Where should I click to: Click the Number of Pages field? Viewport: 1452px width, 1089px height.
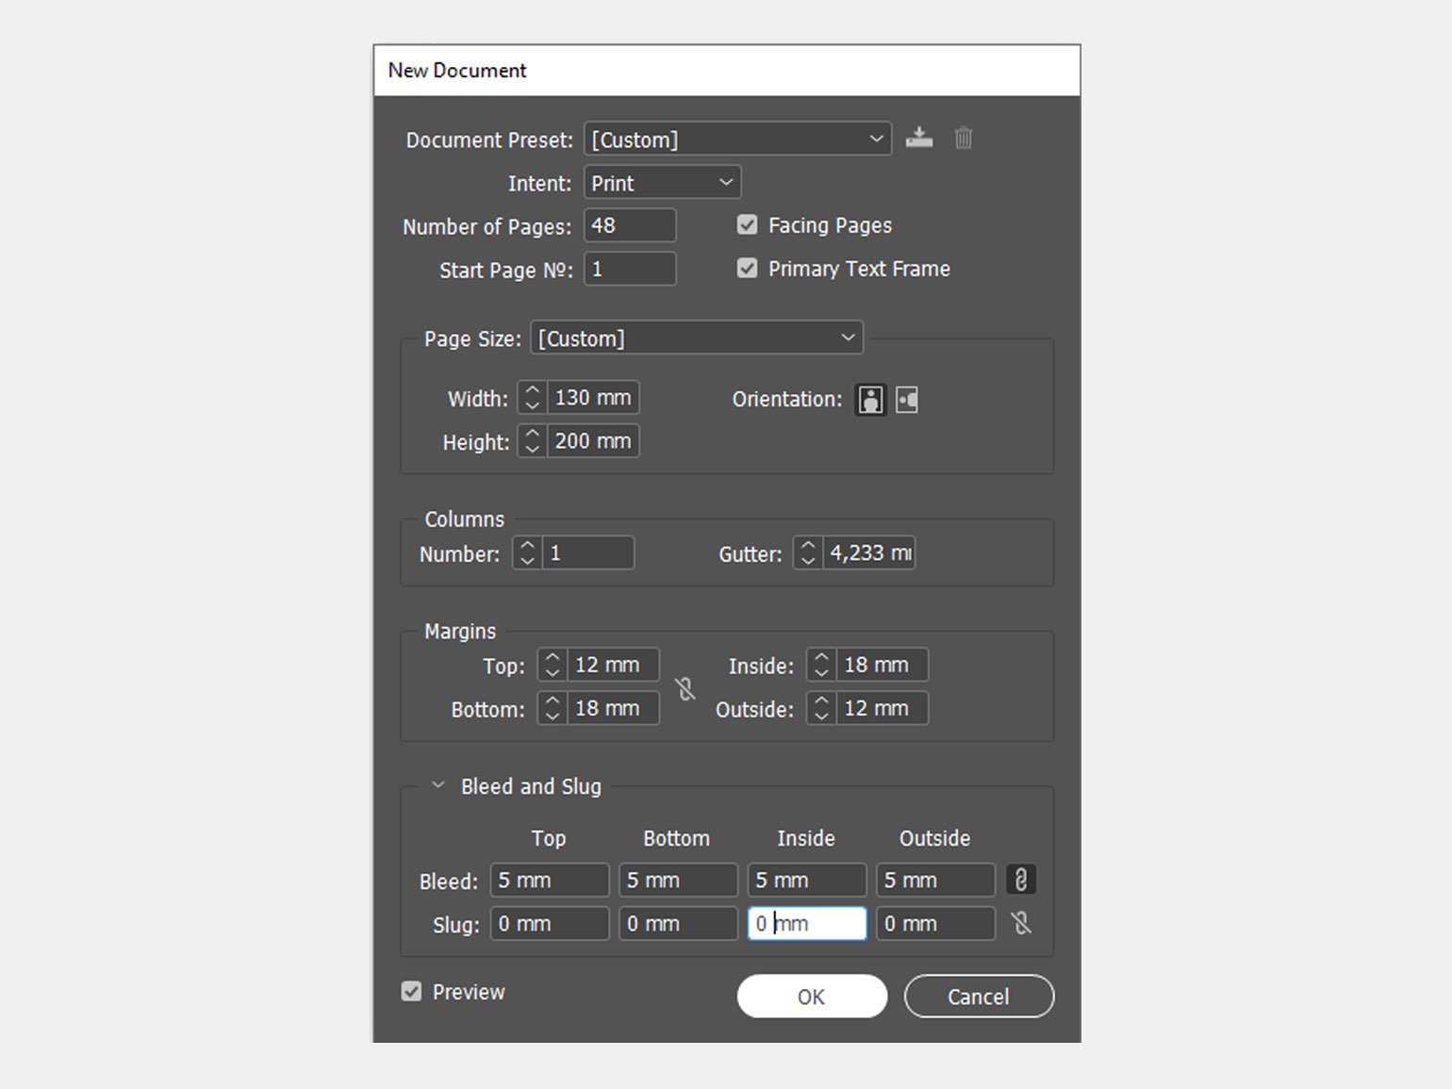coord(630,226)
